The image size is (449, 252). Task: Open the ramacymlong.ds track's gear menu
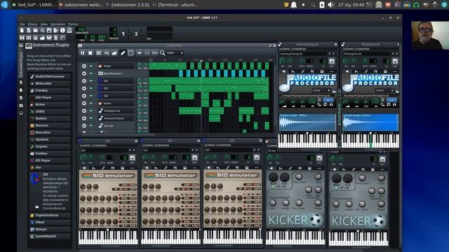(84, 118)
